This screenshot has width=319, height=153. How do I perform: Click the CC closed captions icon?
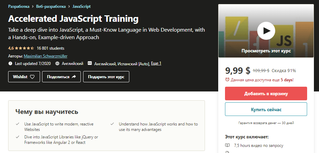click(x=90, y=63)
